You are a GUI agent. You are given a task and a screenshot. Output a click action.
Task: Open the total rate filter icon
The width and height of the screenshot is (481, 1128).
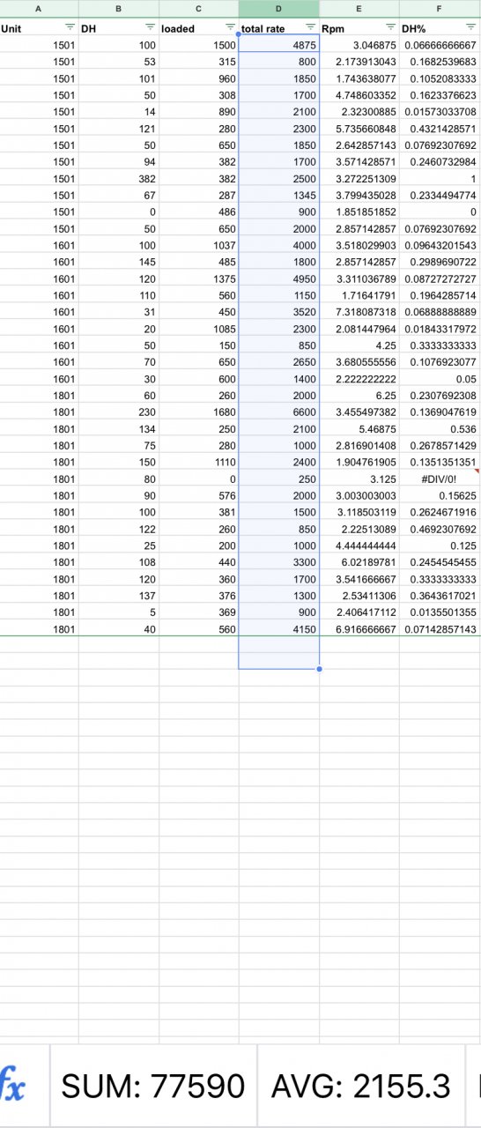tap(310, 28)
